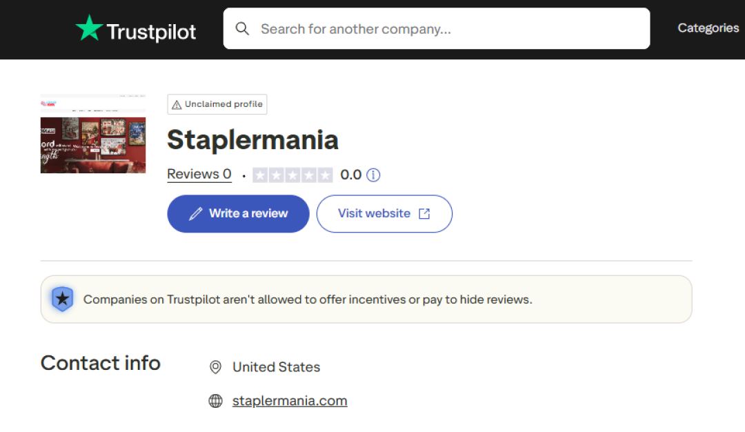This screenshot has height=432, width=745.
Task: Click the blue shield star icon
Action: pos(63,299)
